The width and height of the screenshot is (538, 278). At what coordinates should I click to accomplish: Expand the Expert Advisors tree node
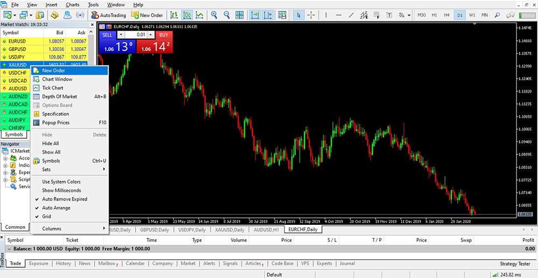[x=5, y=173]
